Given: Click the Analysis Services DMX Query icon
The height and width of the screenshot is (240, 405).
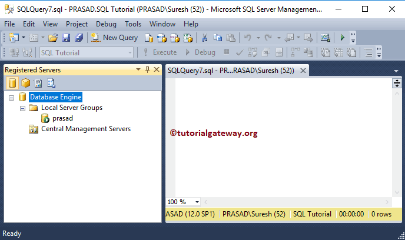Looking at the screenshot, I should click(175, 38).
